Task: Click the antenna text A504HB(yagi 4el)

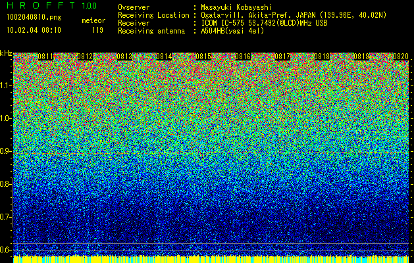Action: (x=232, y=31)
